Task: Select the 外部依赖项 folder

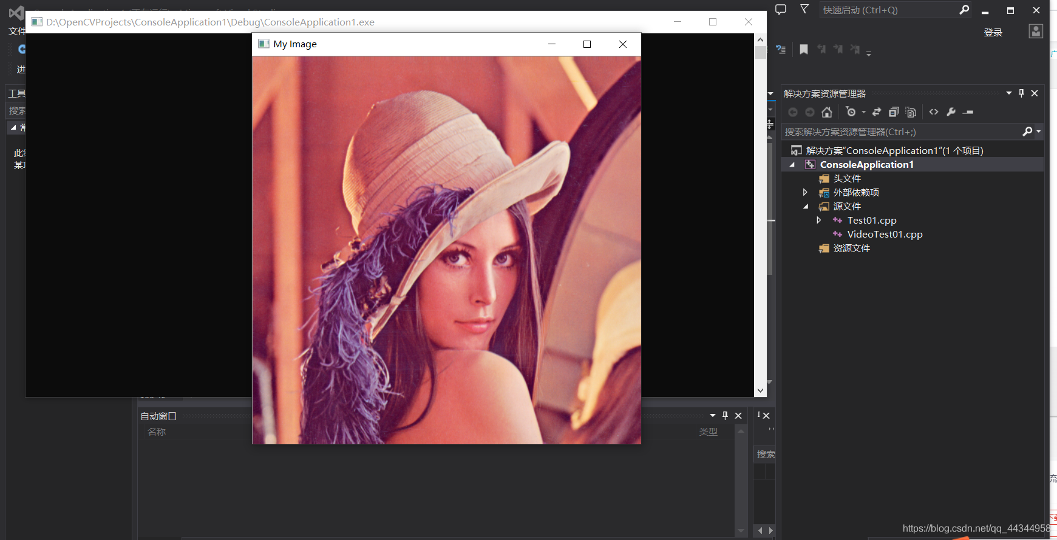Action: point(856,193)
